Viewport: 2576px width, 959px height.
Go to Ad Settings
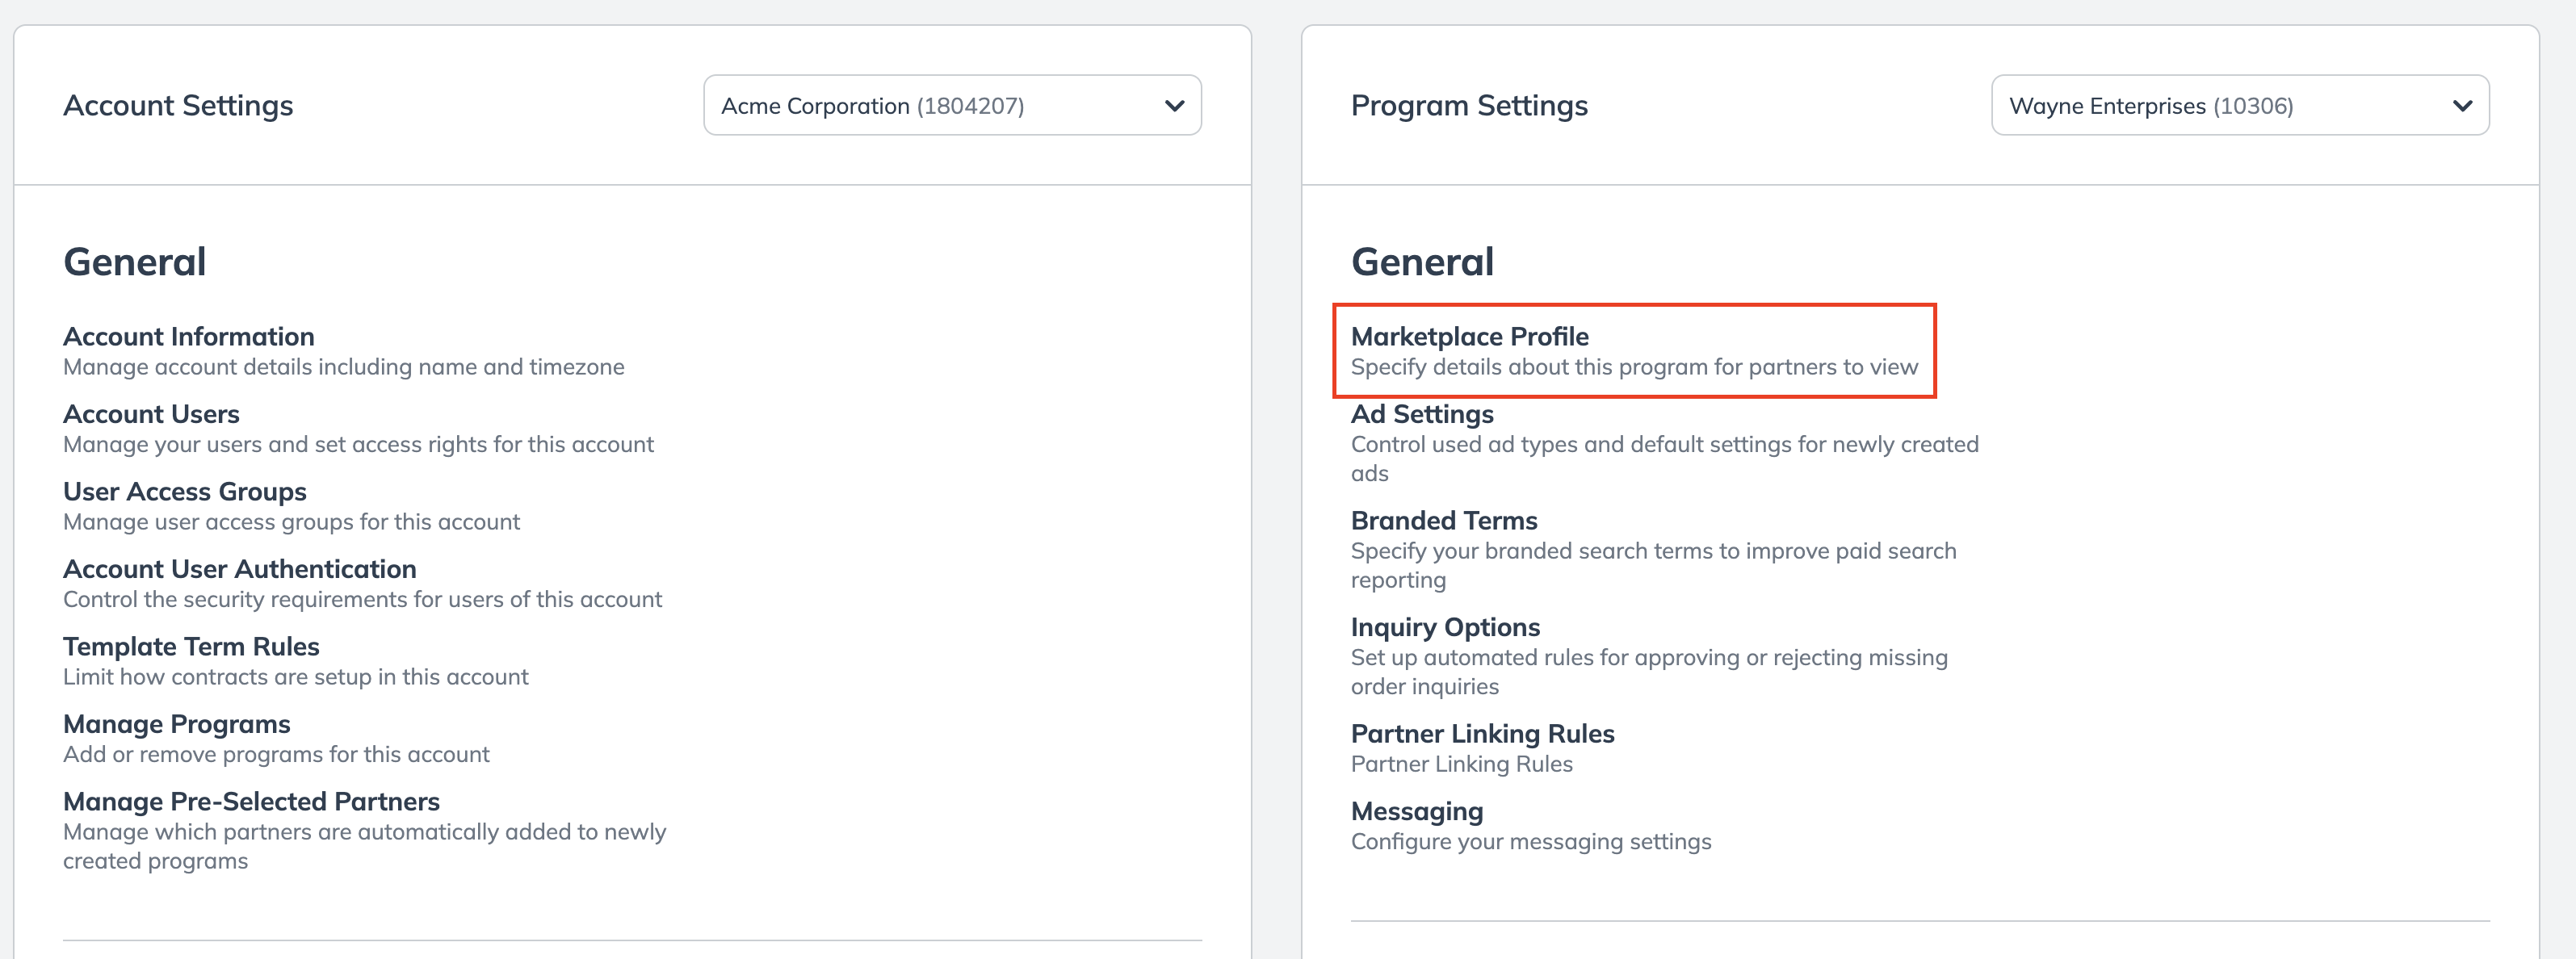[x=1421, y=414]
